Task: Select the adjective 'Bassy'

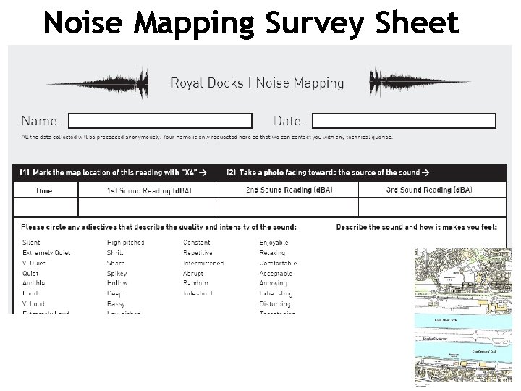Action: 116,304
